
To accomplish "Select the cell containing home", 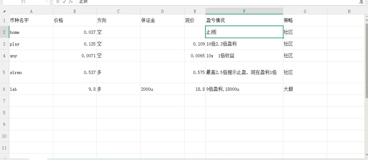I will 31,32.
